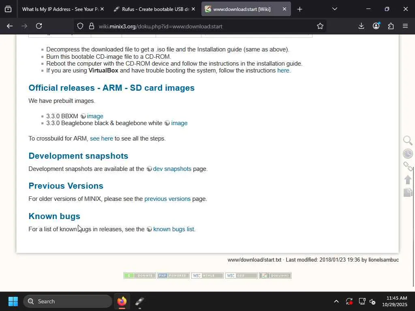The image size is (415, 311).
Task: Open the Firefox account icon
Action: click(376, 26)
